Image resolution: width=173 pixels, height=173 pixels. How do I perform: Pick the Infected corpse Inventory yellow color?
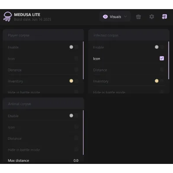click(x=157, y=81)
